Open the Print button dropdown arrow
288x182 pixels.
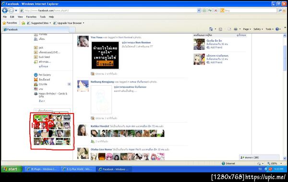(240, 29)
